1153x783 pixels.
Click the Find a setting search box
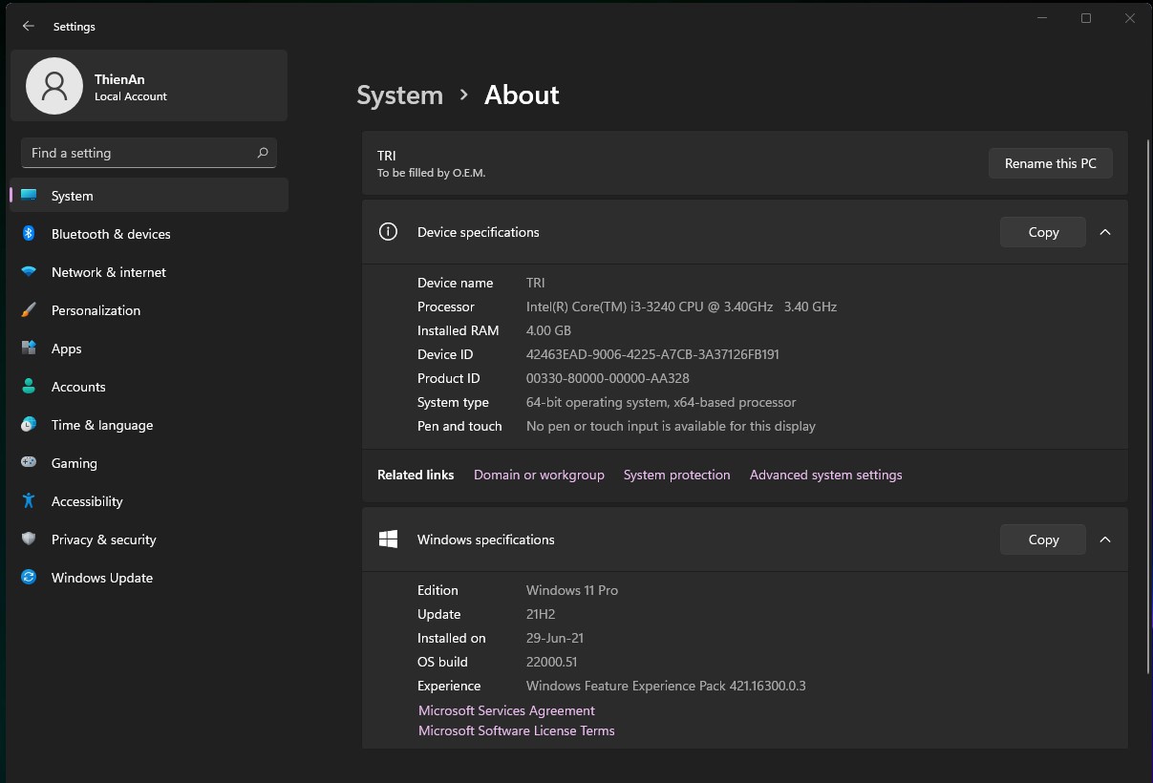(x=149, y=153)
